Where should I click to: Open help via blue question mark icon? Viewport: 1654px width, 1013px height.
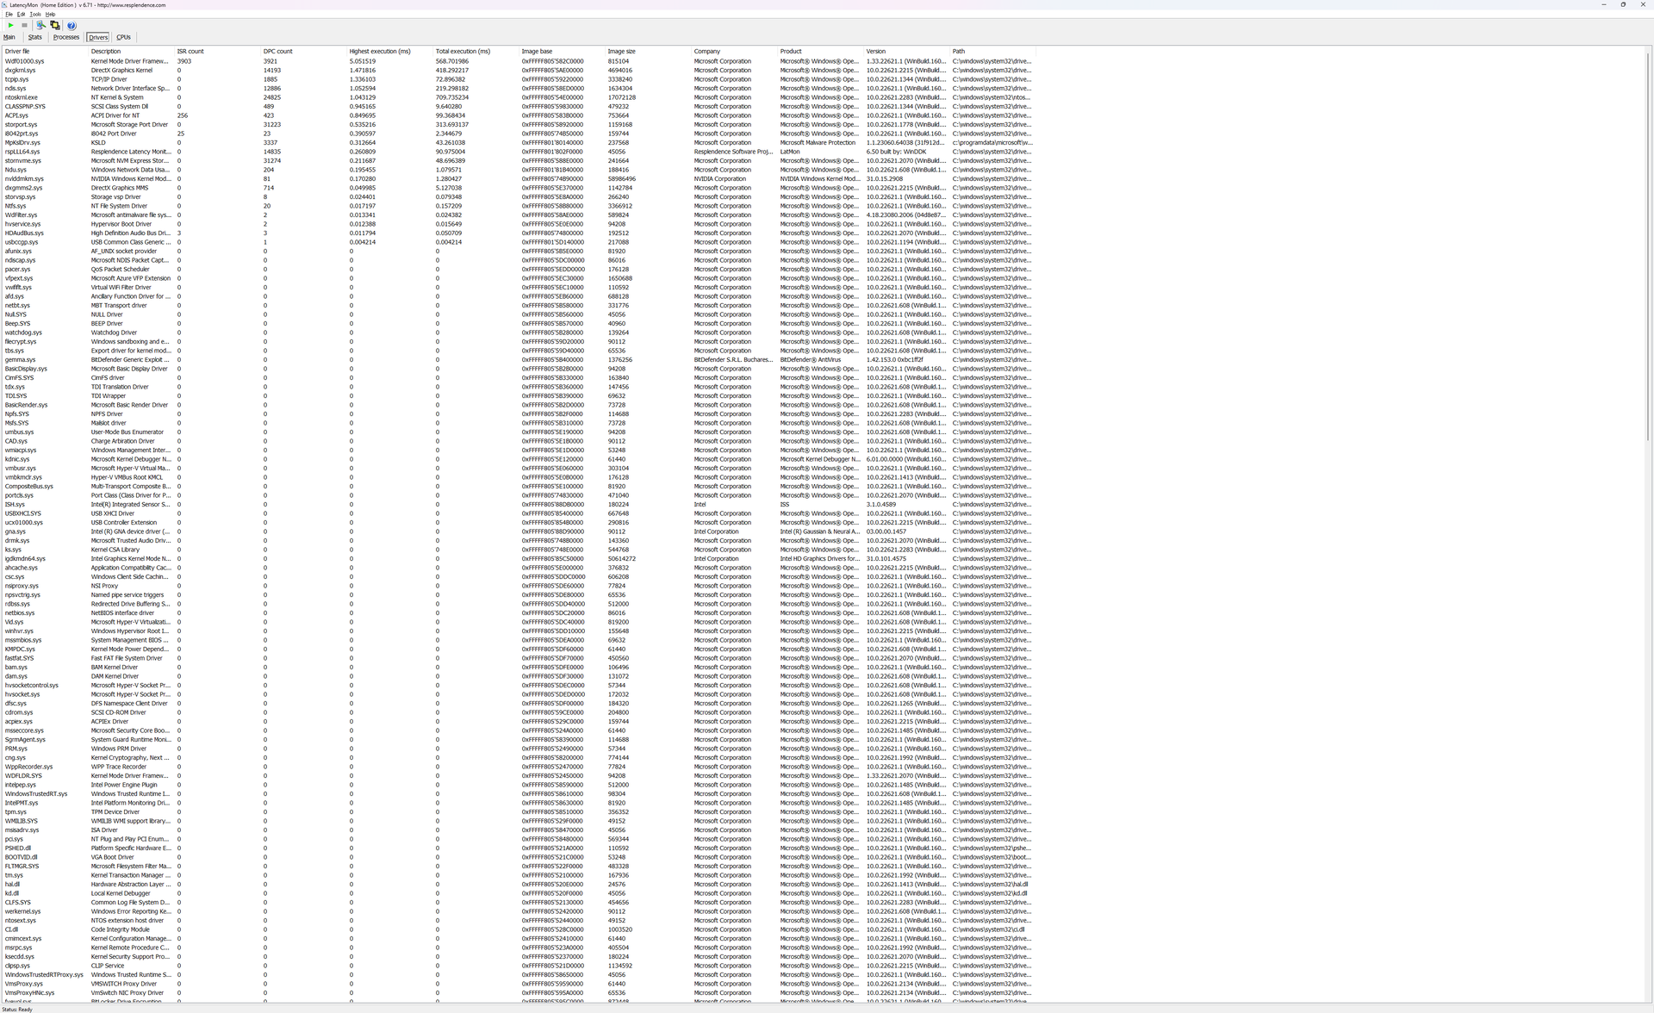[x=72, y=25]
